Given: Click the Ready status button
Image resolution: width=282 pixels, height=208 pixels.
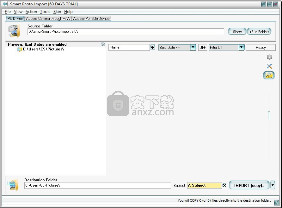Looking at the screenshot, I should coord(261,48).
